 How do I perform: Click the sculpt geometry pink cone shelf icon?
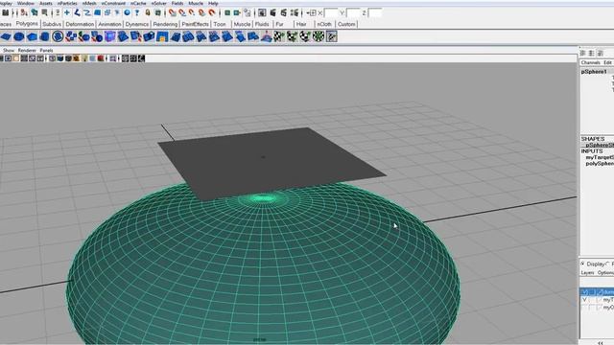point(267,36)
